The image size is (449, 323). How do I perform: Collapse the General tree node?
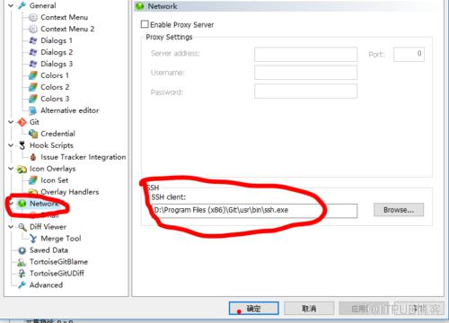click(x=11, y=5)
